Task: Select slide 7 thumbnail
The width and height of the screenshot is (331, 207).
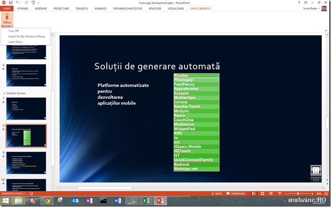Action: [26, 109]
